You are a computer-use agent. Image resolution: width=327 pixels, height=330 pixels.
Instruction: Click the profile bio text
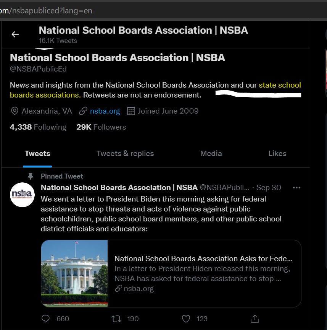click(x=155, y=90)
